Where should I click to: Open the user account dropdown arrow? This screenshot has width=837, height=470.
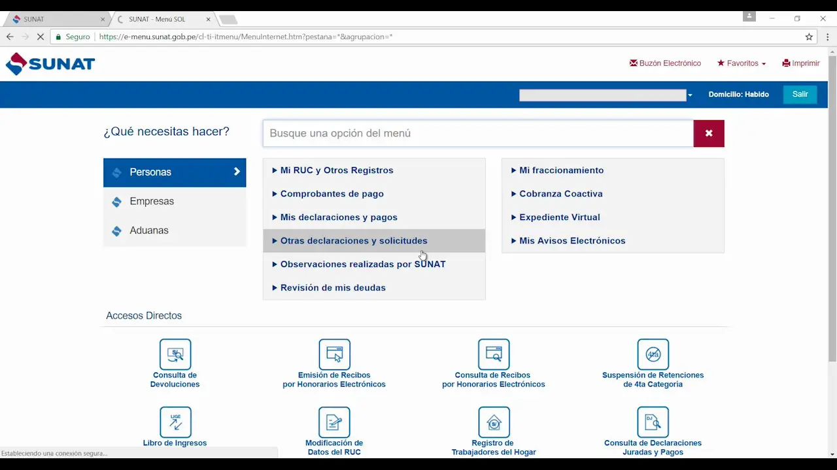(690, 95)
